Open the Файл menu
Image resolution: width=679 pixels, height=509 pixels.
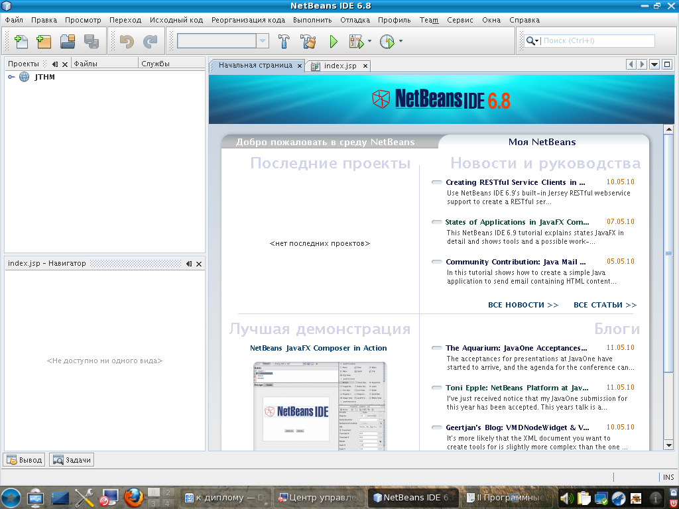click(14, 20)
